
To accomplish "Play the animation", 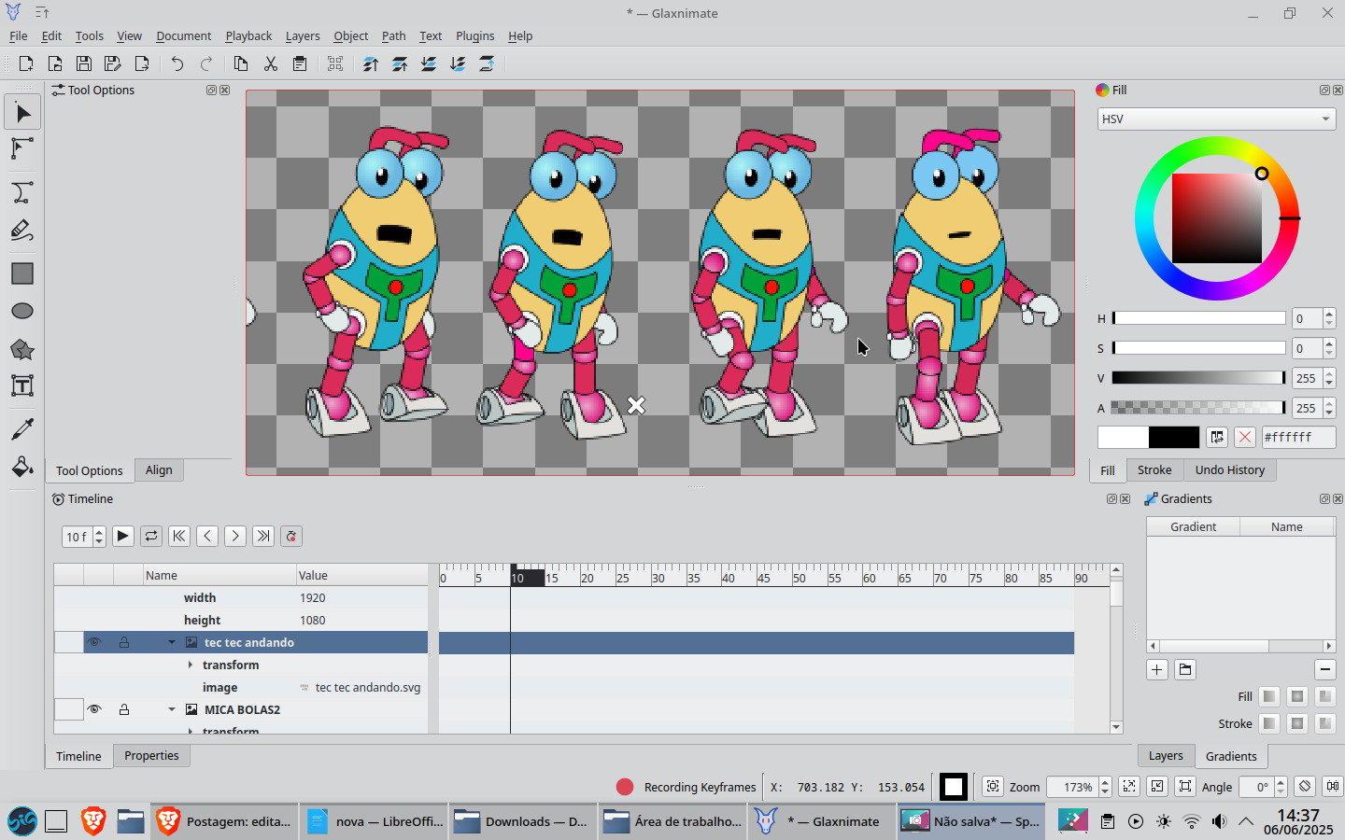I will click(123, 536).
